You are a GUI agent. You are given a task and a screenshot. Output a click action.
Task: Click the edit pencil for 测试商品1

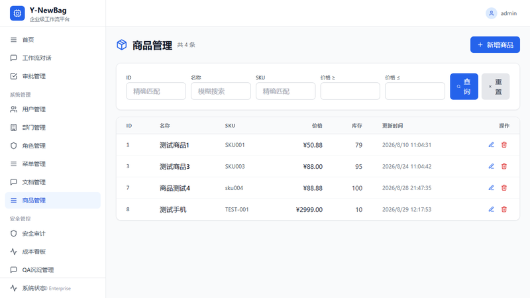[491, 145]
